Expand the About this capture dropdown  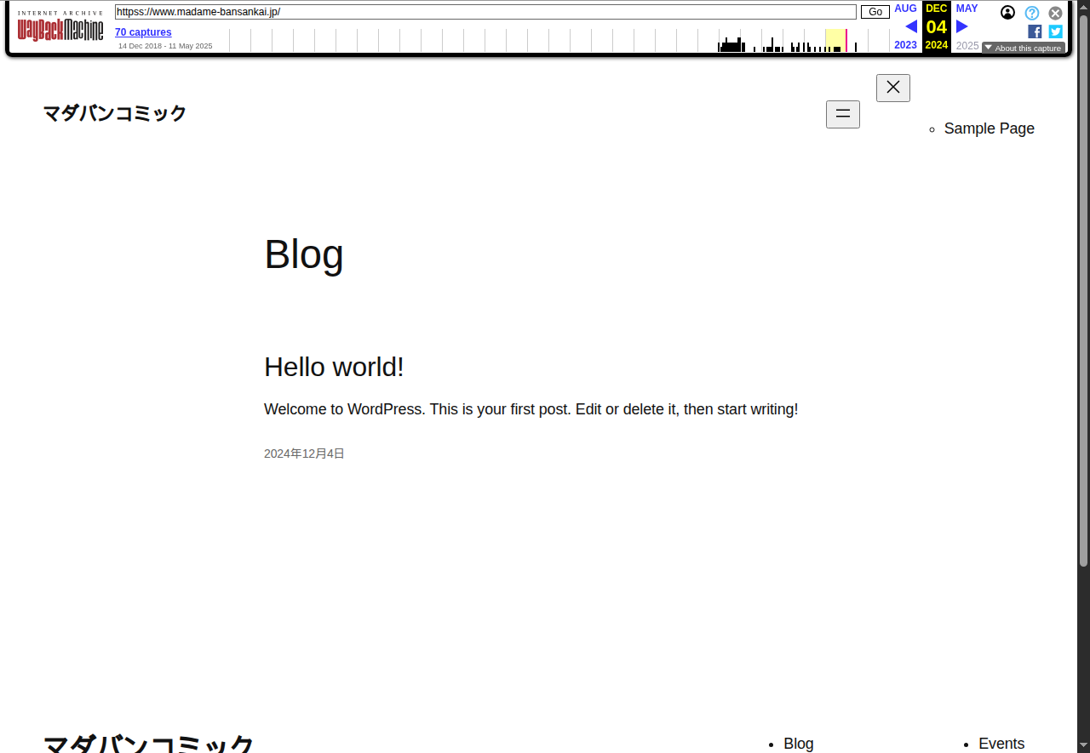point(1023,48)
